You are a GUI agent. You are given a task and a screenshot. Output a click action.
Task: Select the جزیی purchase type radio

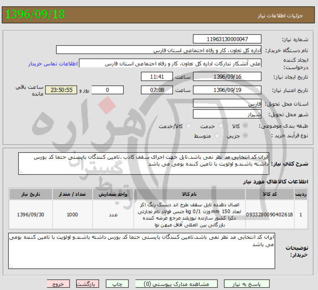(245, 135)
